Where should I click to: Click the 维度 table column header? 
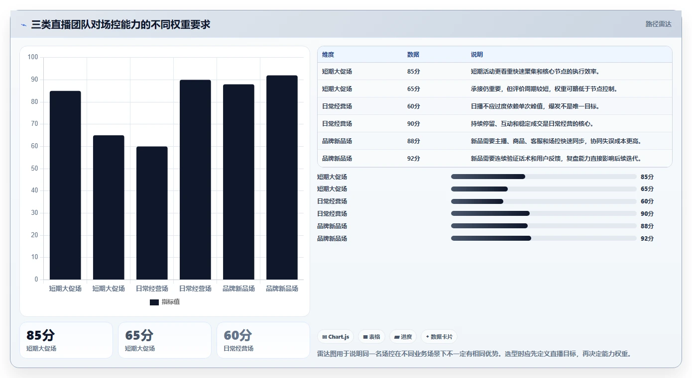click(x=328, y=54)
